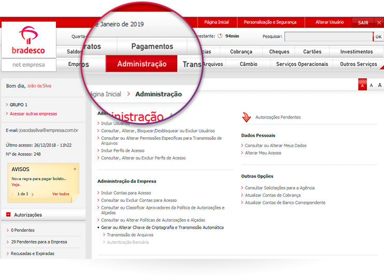Click Incluir Perfis de Acesso
This screenshot has height=277, width=384.
(123, 151)
